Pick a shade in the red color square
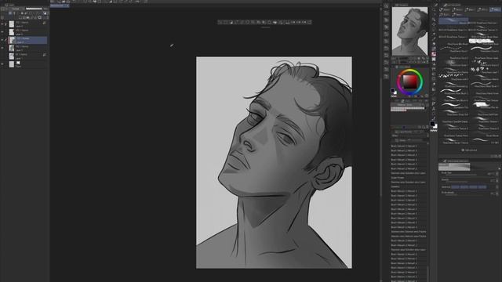This screenshot has height=282, width=502. [409, 81]
